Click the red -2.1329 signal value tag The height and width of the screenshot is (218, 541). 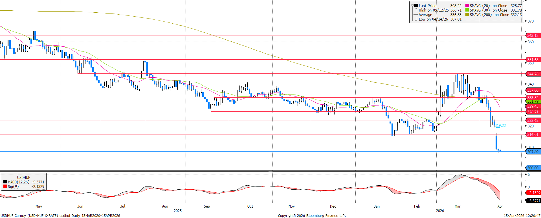534,193
